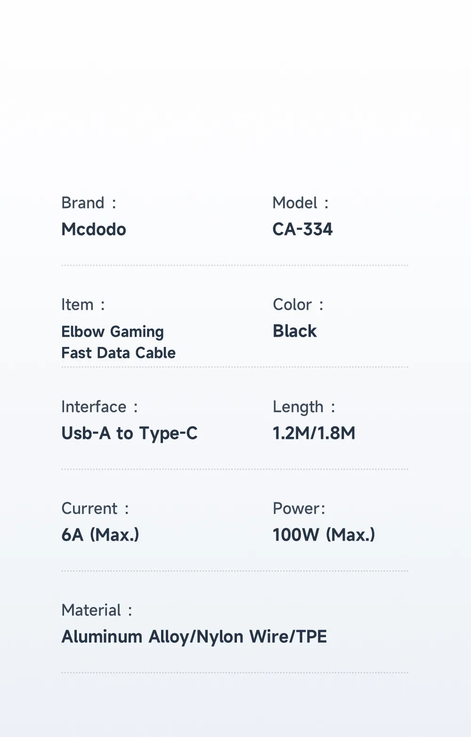The width and height of the screenshot is (471, 737).
Task: Click the dotted divider below Material row
Action: tap(235, 672)
